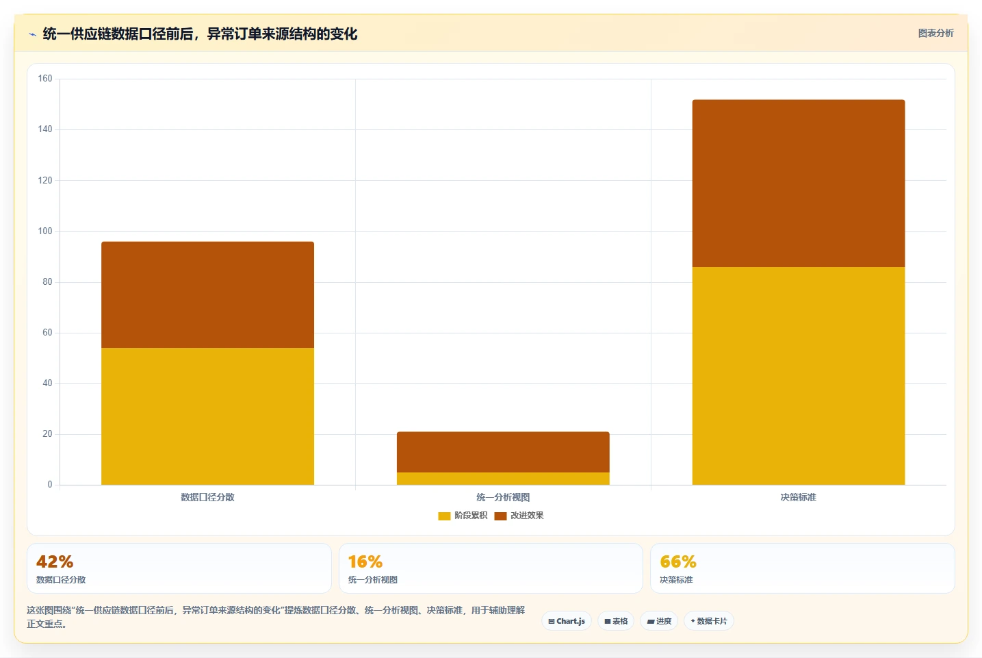Click the 图表分析 label in header
This screenshot has width=982, height=658.
click(x=935, y=33)
